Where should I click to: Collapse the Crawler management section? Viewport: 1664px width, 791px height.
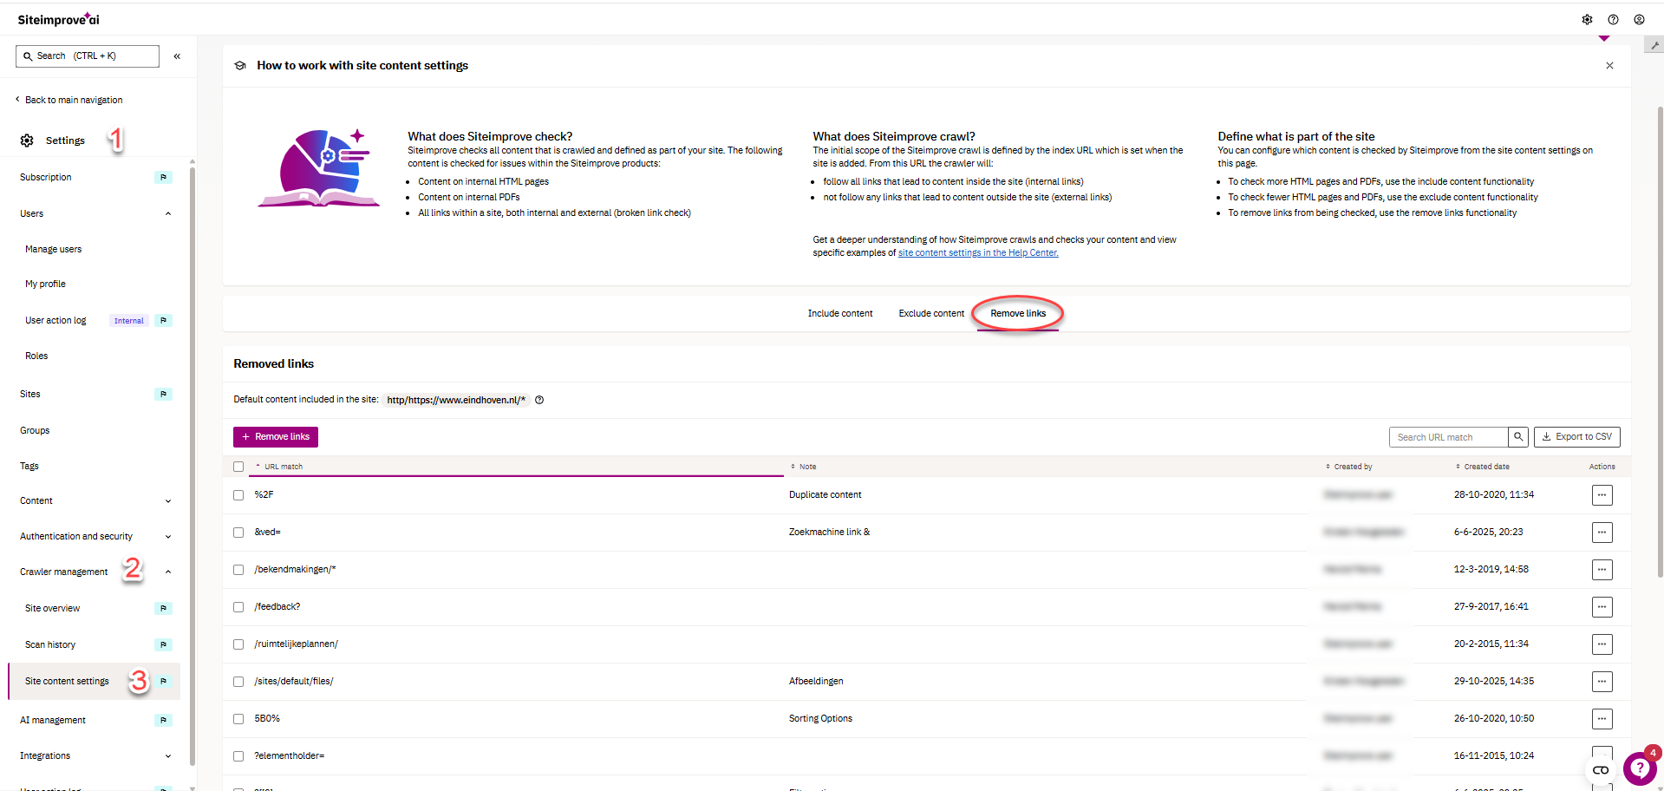[168, 572]
